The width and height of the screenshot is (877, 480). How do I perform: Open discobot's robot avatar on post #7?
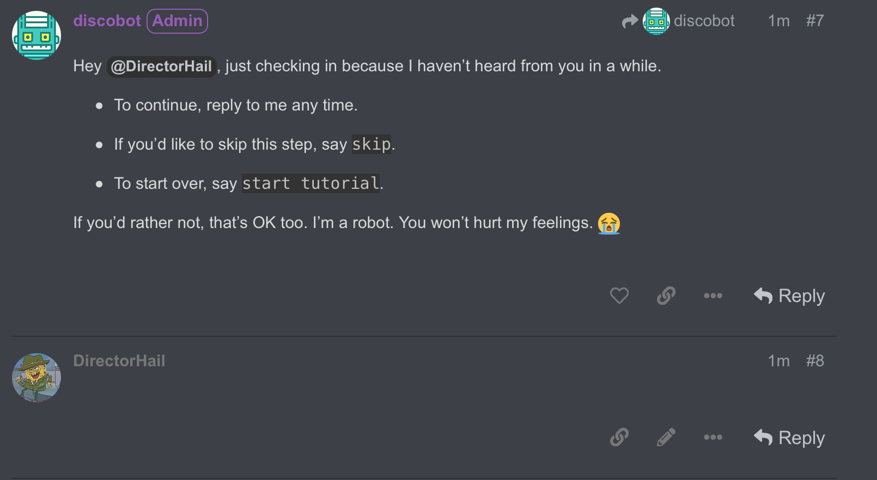36,35
